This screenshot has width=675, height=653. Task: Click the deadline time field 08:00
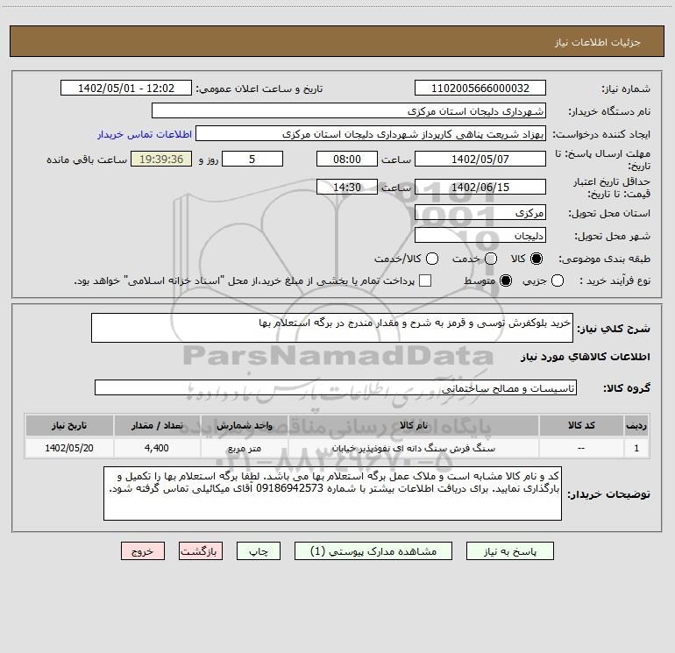[347, 159]
